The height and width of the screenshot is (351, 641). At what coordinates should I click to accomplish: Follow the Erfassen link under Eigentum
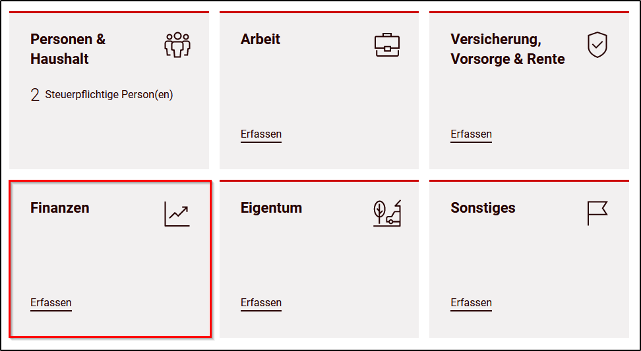click(260, 303)
